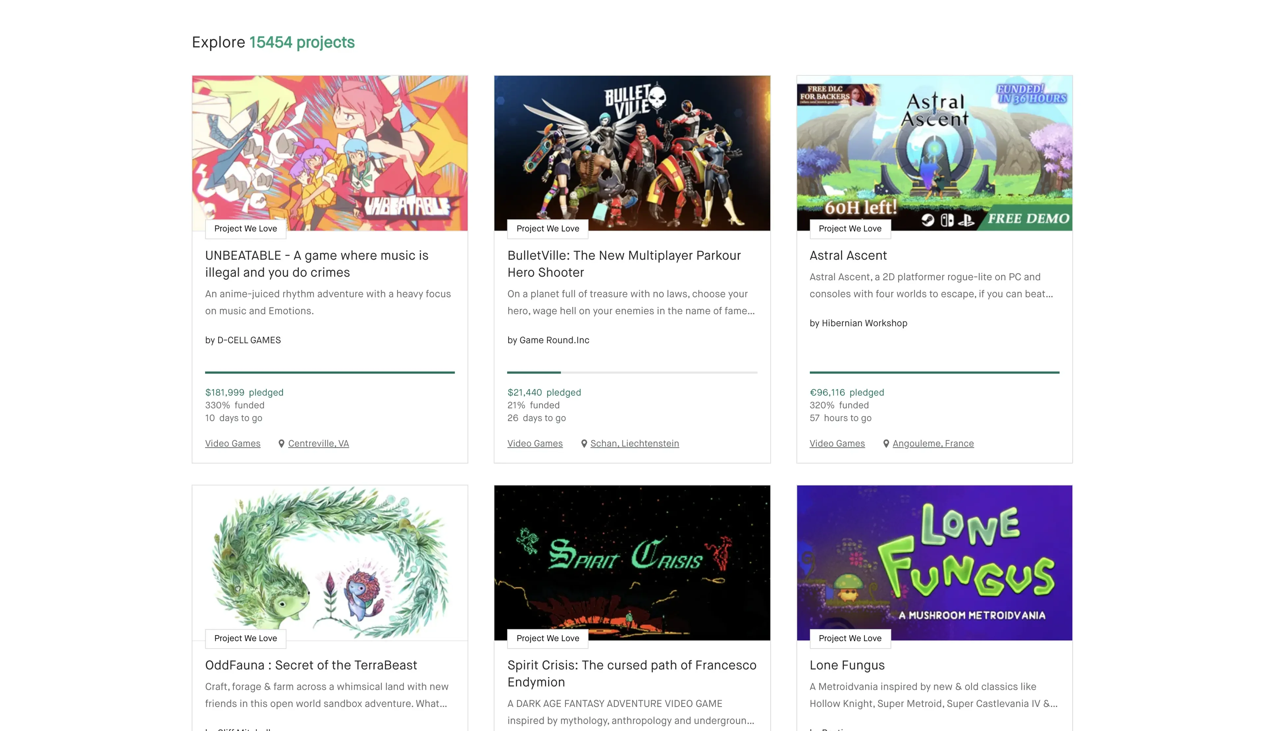Click location pin icon beside Schan, Liechtenstein
Screen dimensions: 1264x731
584,444
